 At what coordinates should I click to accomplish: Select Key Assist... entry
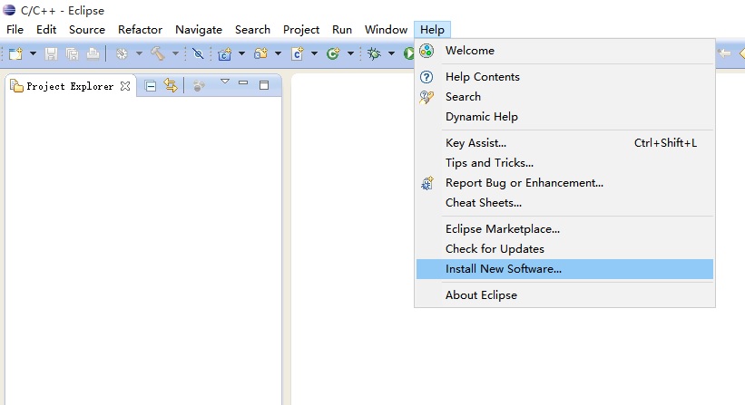[x=564, y=143]
